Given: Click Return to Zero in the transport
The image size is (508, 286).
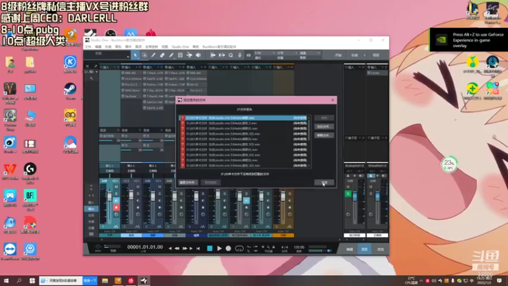Looking at the screenshot, I should point(198,249).
